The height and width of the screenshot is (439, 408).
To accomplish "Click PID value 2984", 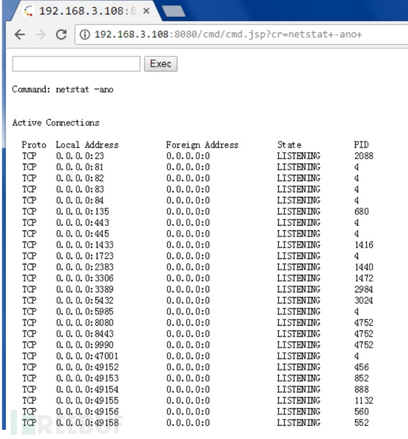I will pyautogui.click(x=364, y=289).
